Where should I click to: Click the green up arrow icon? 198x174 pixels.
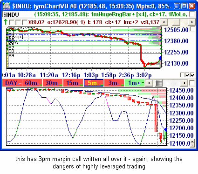6,22
